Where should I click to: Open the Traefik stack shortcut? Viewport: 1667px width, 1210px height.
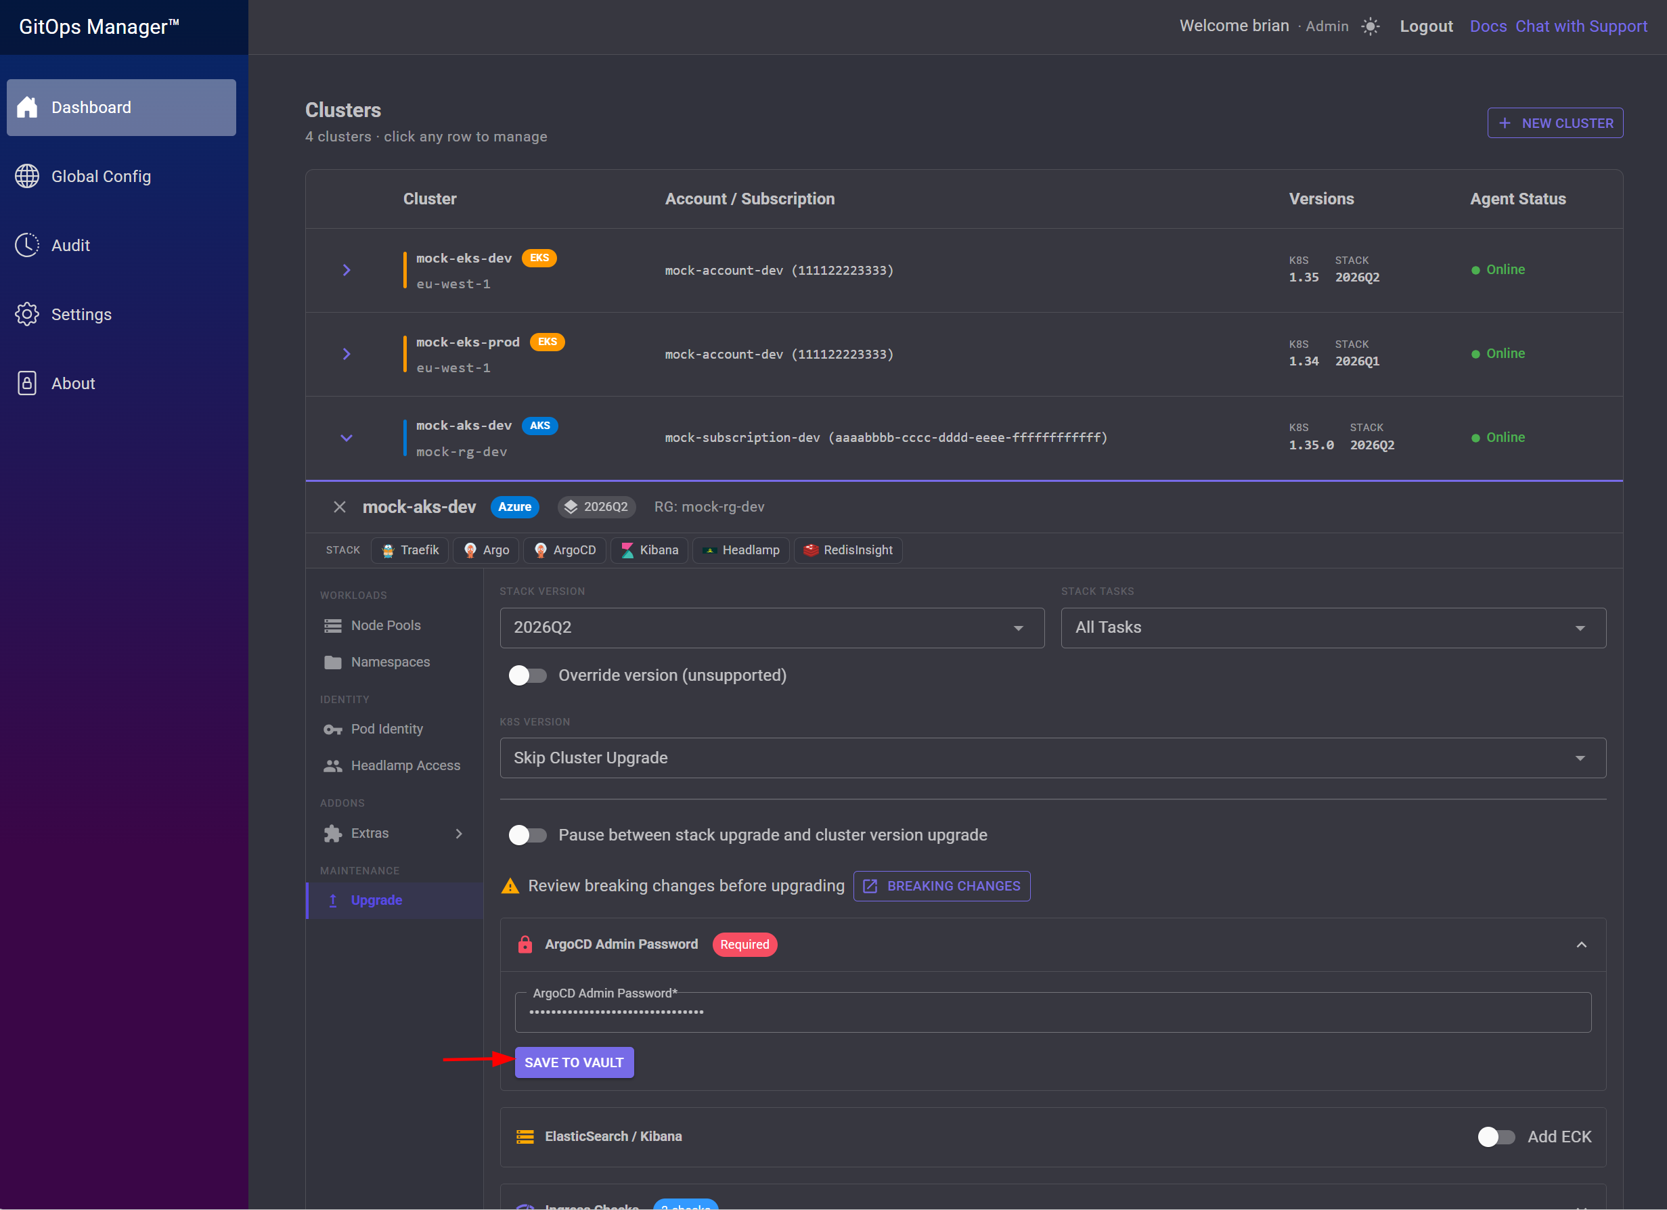coord(410,550)
